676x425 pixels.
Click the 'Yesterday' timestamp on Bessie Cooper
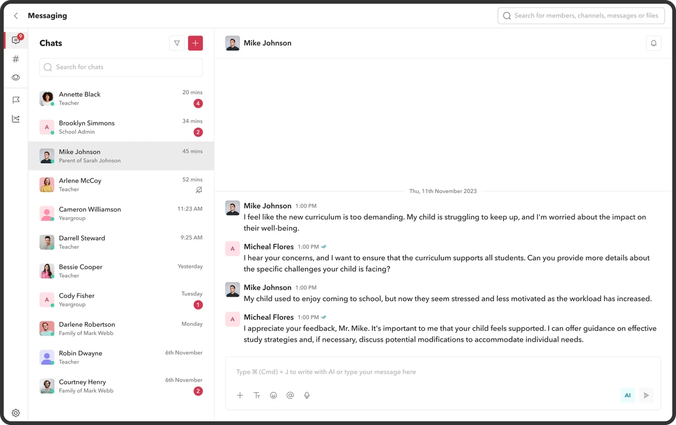[x=190, y=266]
